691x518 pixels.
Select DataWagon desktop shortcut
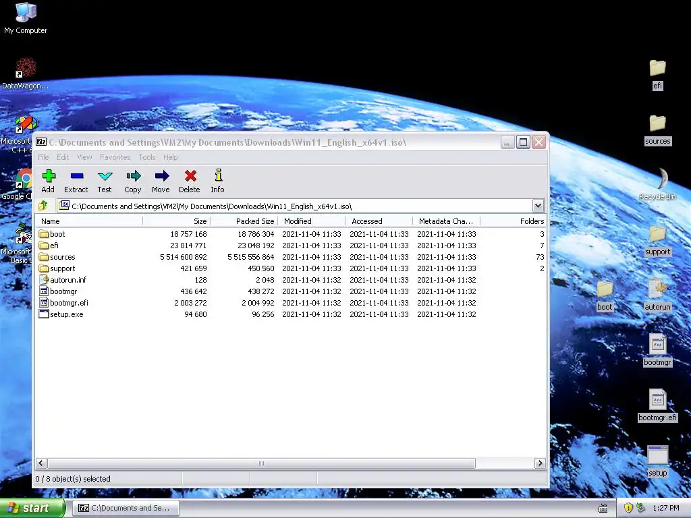point(25,74)
